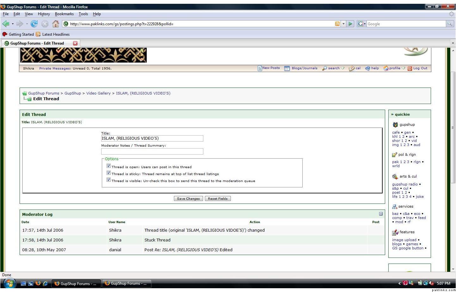Click the Google search magnifier icon

click(x=450, y=24)
